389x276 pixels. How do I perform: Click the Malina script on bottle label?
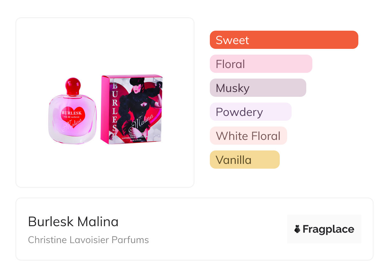[x=74, y=124]
